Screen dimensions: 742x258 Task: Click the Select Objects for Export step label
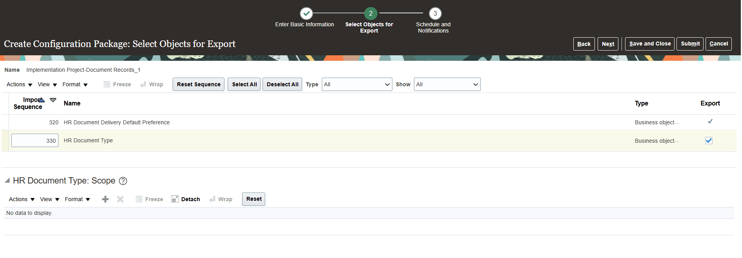pos(369,27)
